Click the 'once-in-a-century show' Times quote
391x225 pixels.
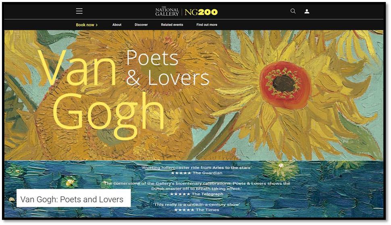(196, 204)
